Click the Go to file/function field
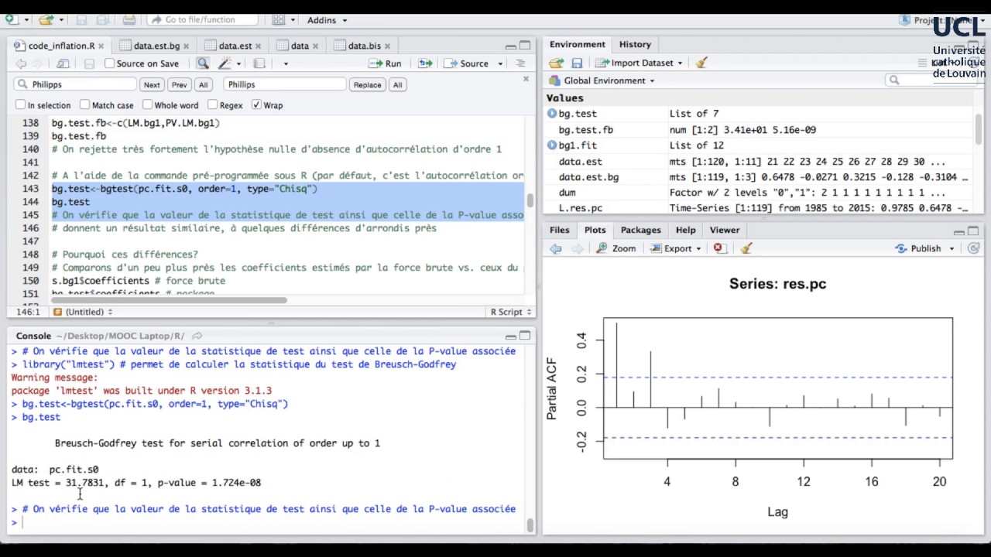This screenshot has height=557, width=991. click(203, 19)
